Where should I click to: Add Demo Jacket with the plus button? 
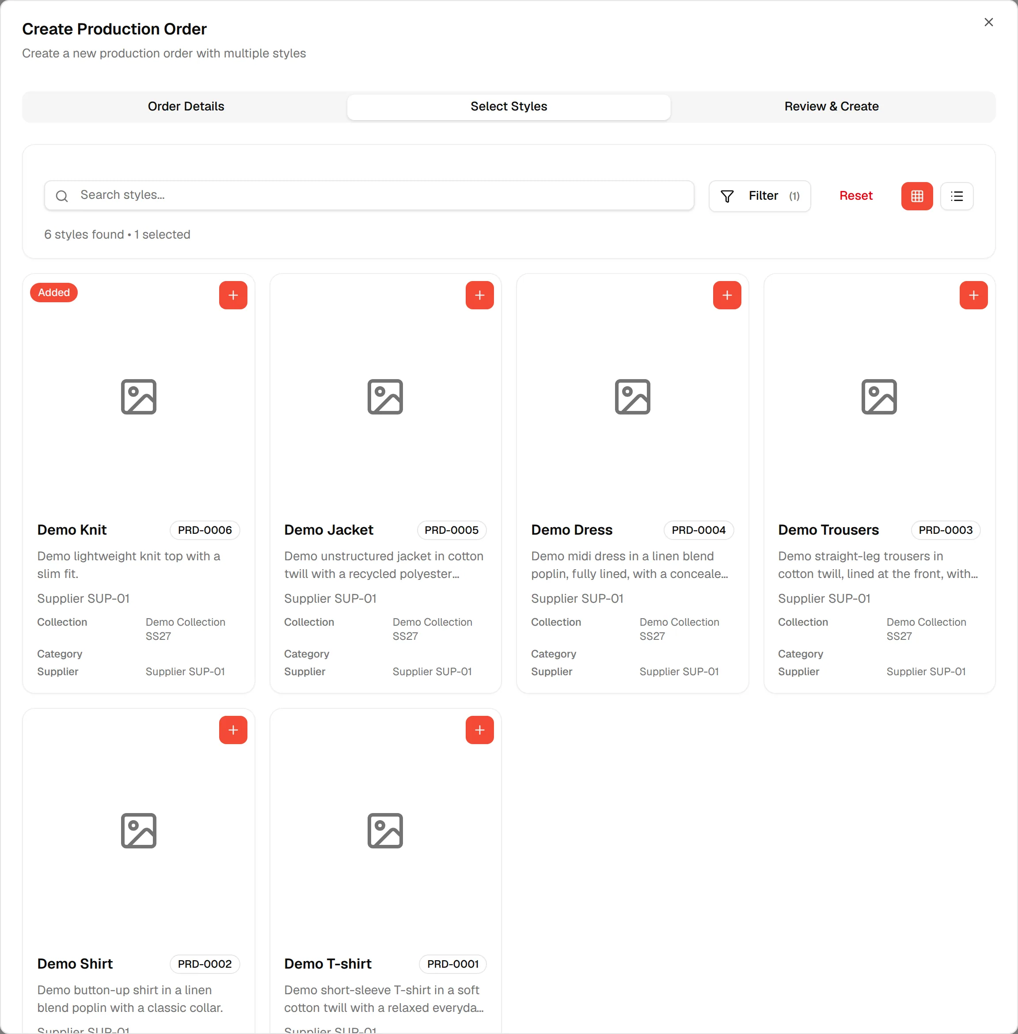click(479, 295)
